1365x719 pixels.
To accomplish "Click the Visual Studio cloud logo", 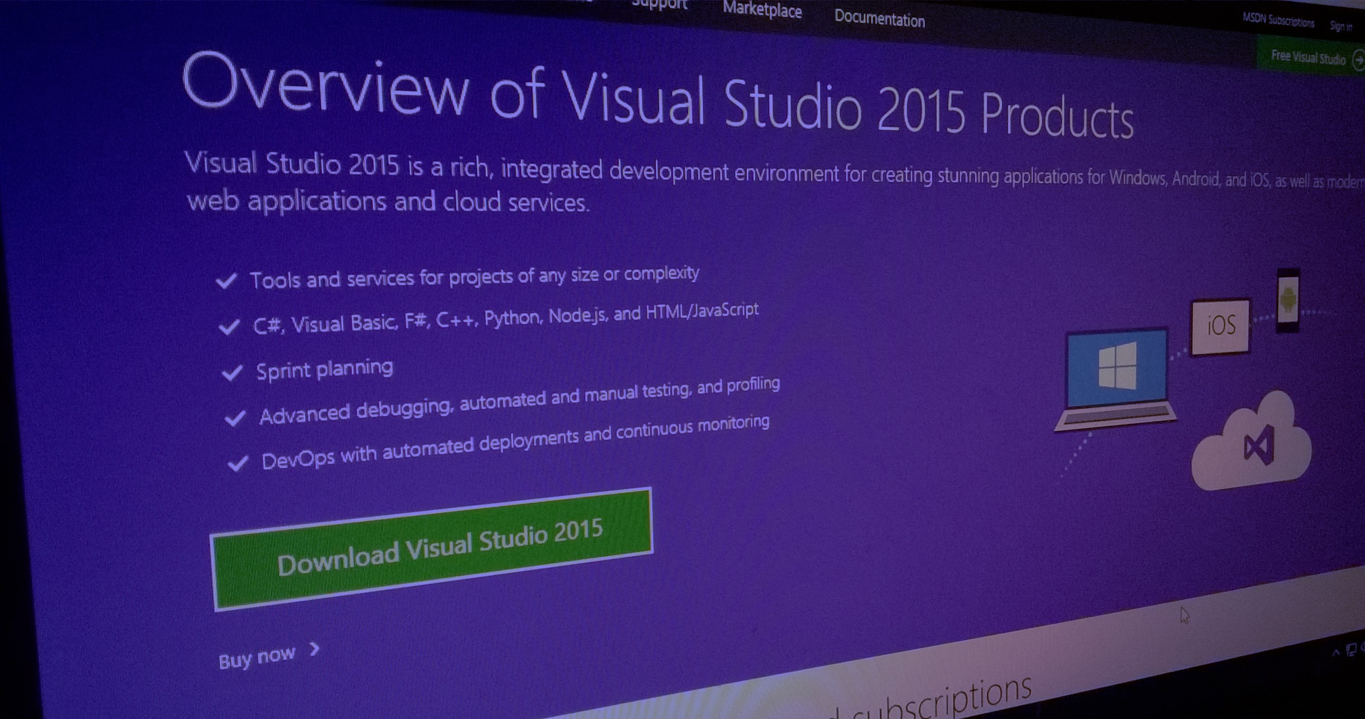I will pos(1259,446).
